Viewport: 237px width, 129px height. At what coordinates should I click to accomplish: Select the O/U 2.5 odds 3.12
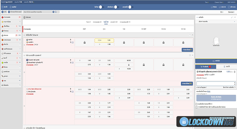[104, 60]
